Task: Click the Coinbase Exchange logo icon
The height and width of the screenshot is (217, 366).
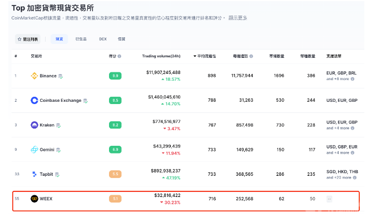Action: (34, 101)
